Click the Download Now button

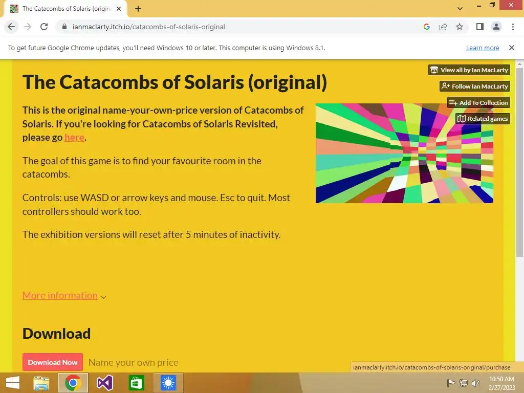coord(53,362)
